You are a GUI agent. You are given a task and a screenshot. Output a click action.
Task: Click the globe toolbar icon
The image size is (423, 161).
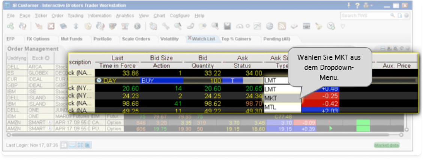[269, 26]
